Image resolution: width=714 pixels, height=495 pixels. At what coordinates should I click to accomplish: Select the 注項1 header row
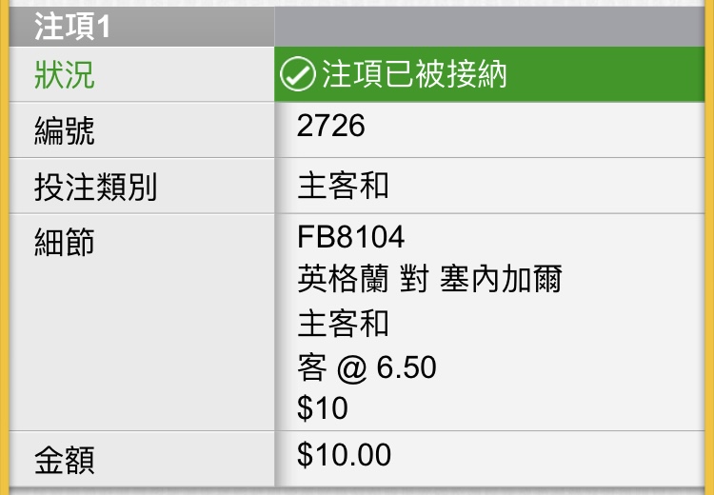pos(357,27)
